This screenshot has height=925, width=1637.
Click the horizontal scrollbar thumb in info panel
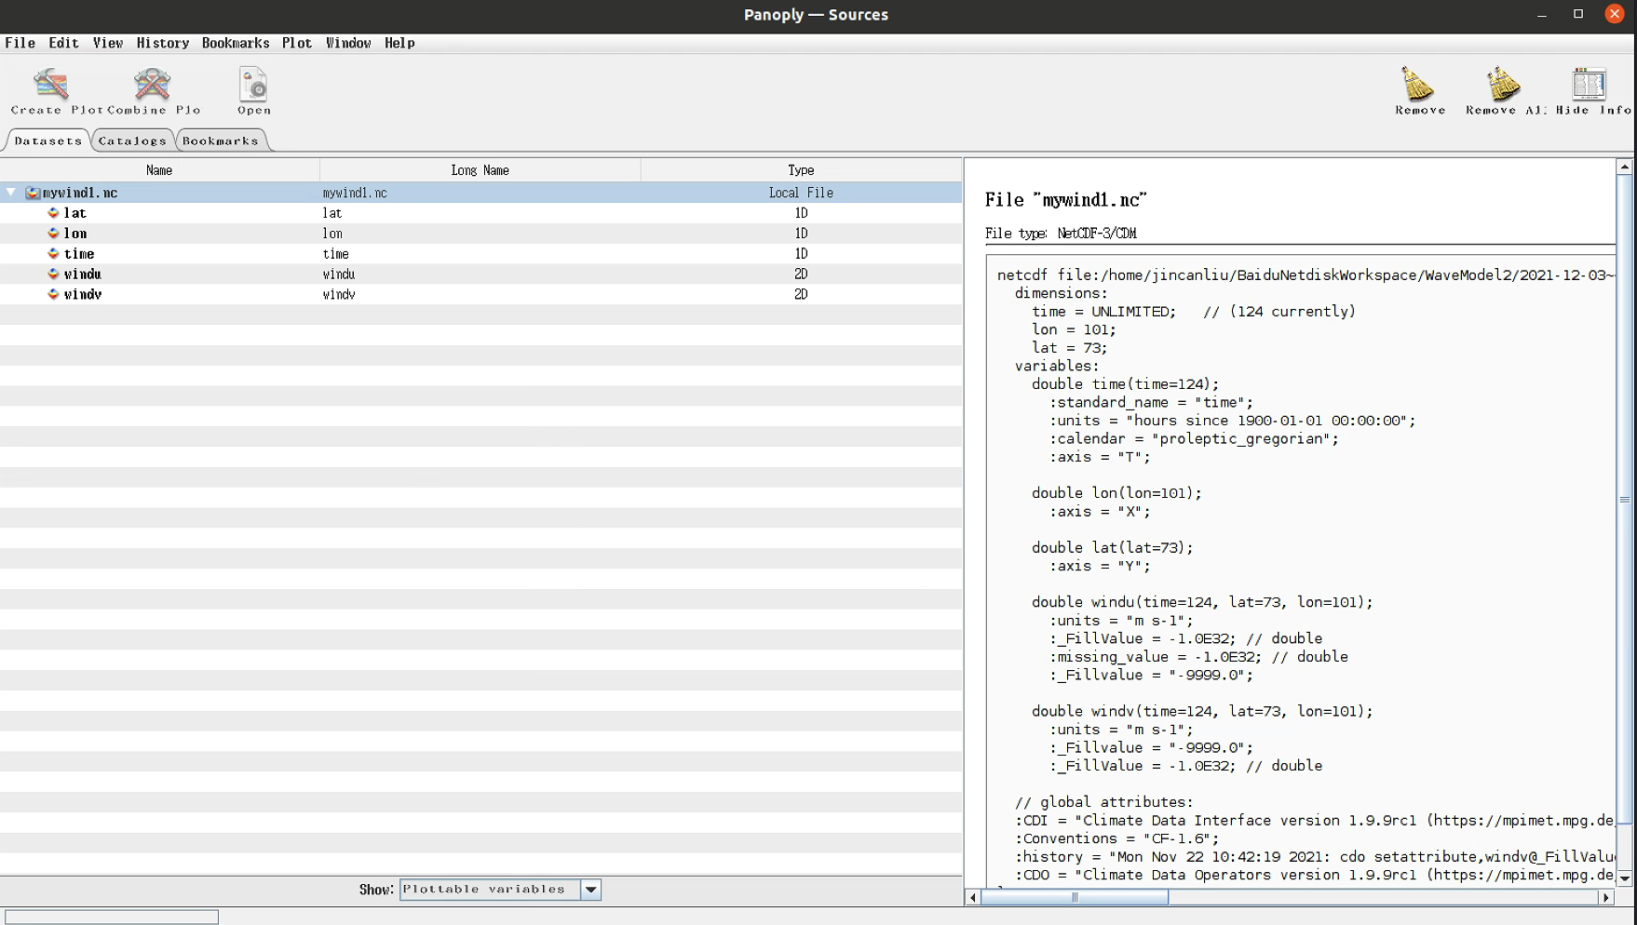click(x=1075, y=898)
